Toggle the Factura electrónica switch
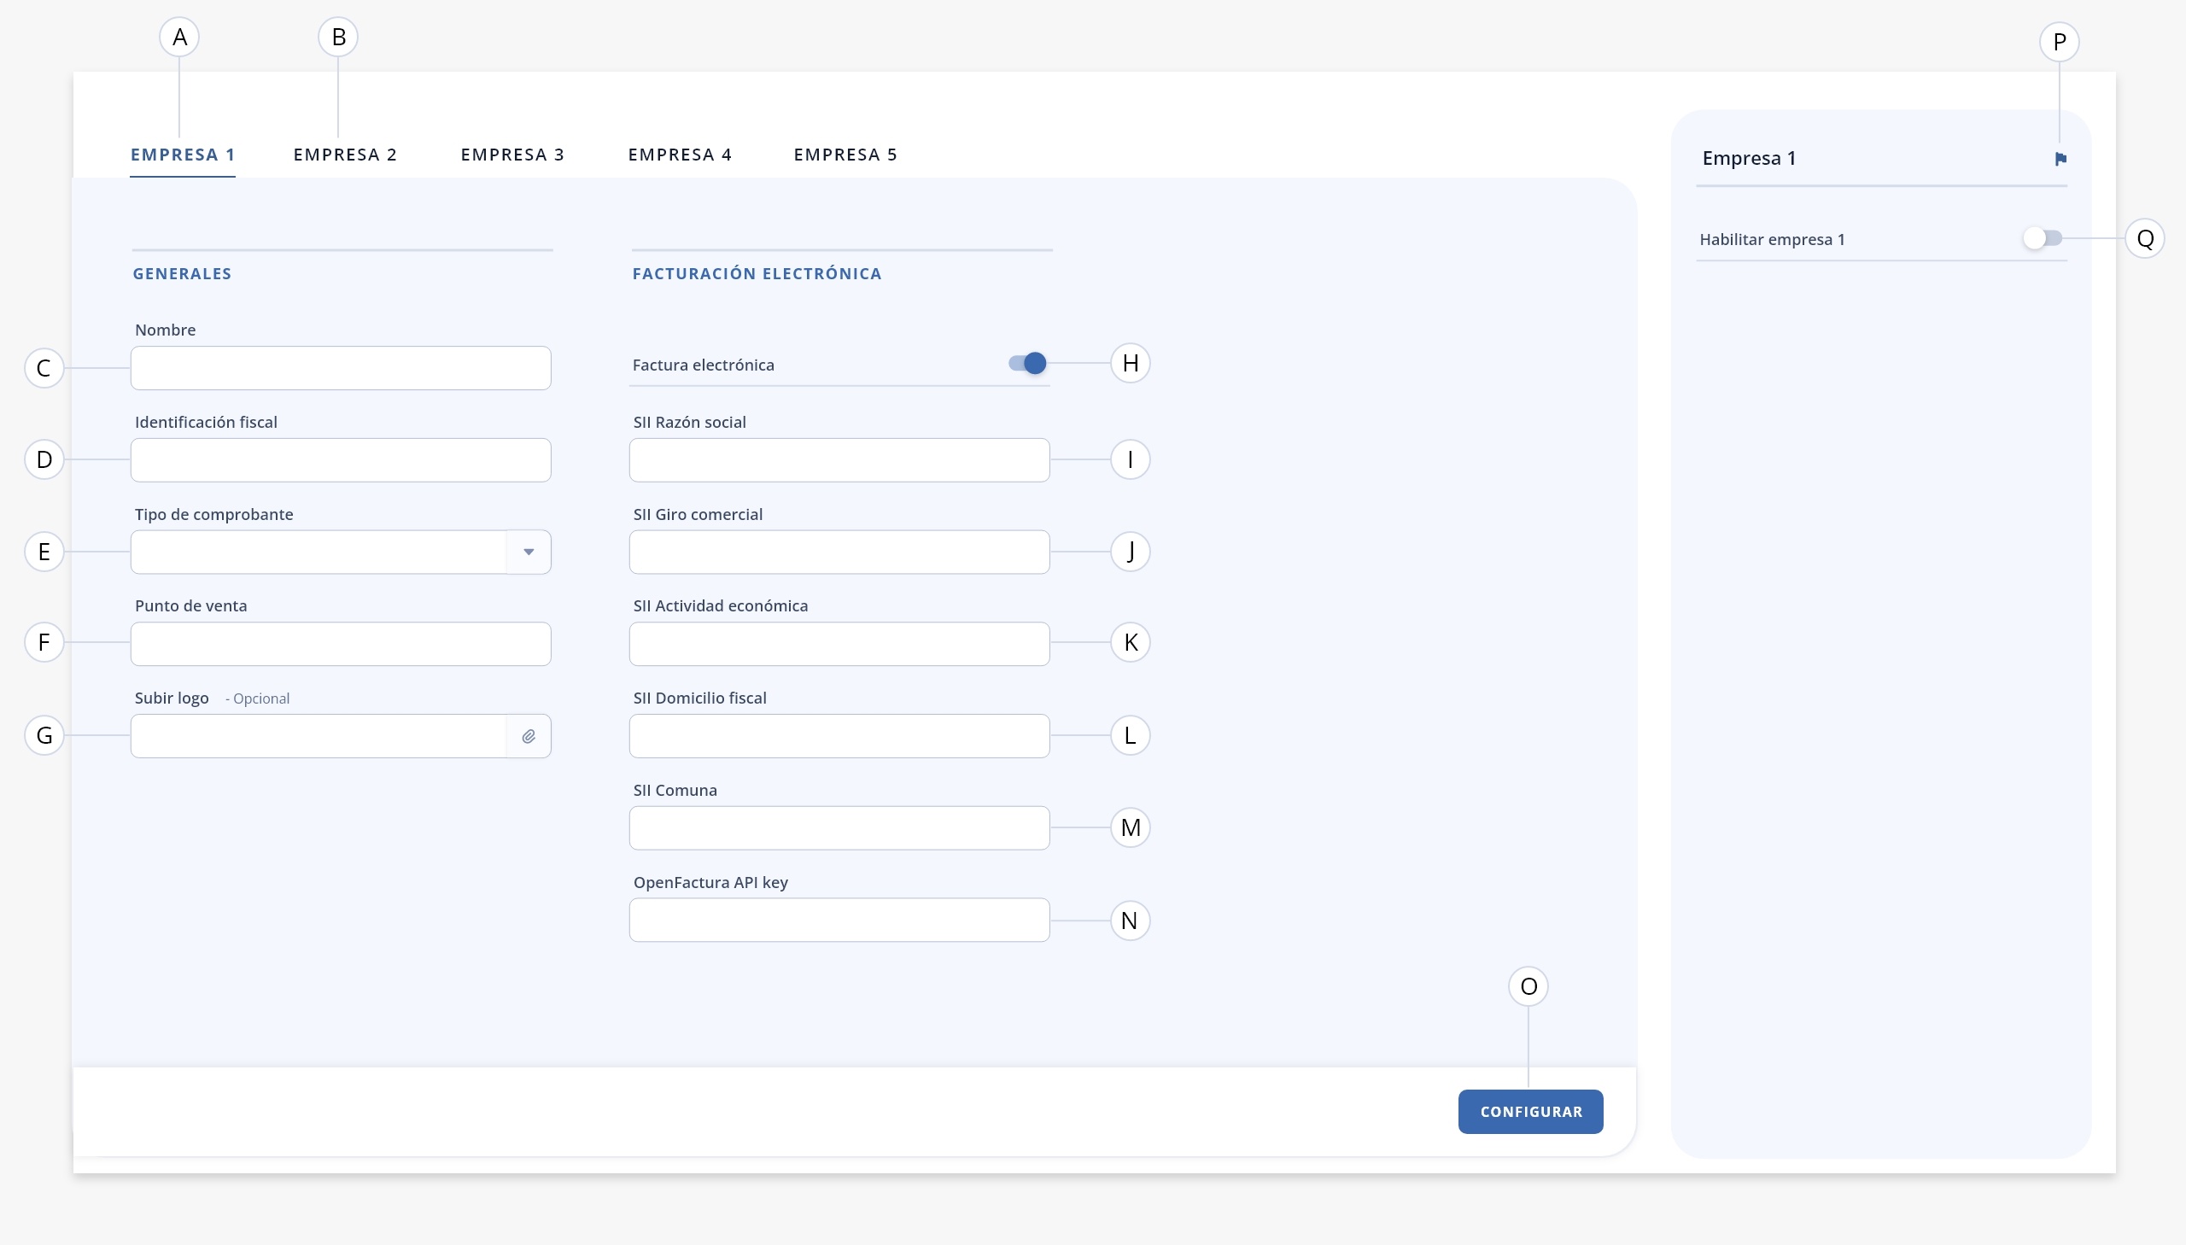The image size is (2186, 1245). [x=1026, y=364]
